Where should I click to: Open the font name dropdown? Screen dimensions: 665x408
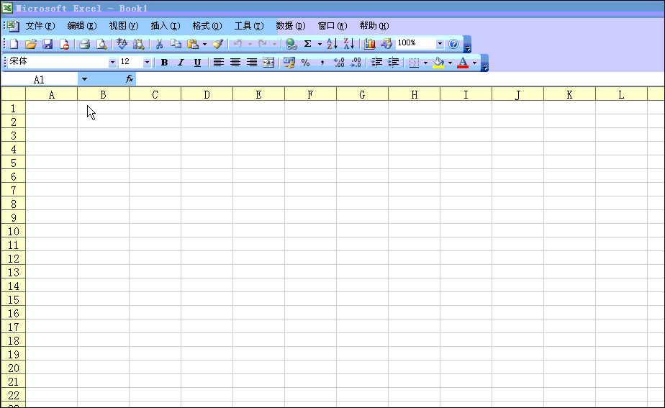(112, 63)
